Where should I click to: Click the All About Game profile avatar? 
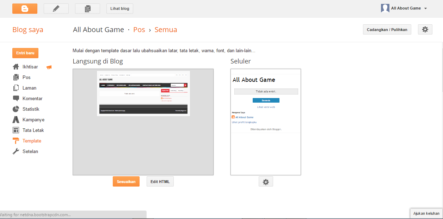click(385, 8)
